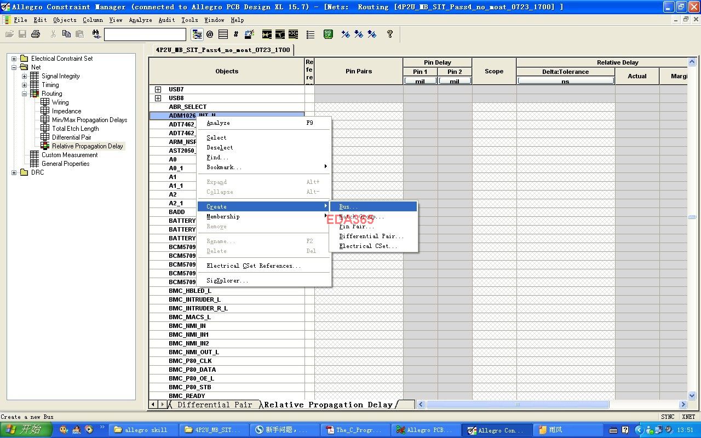The height and width of the screenshot is (438, 701).
Task: Open the Bookmark submenu in context menu
Action: [x=264, y=167]
